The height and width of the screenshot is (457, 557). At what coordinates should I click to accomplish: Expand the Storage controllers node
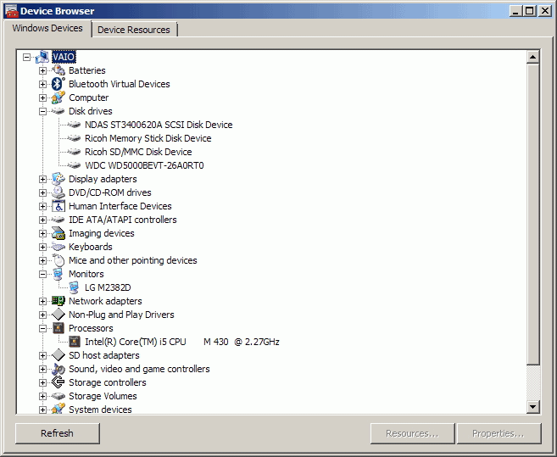tap(42, 382)
